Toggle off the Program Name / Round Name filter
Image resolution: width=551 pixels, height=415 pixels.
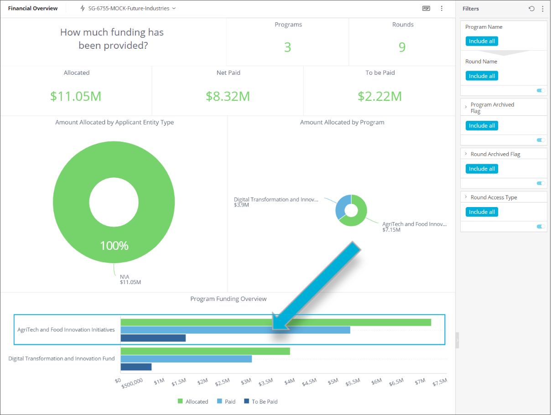point(541,90)
